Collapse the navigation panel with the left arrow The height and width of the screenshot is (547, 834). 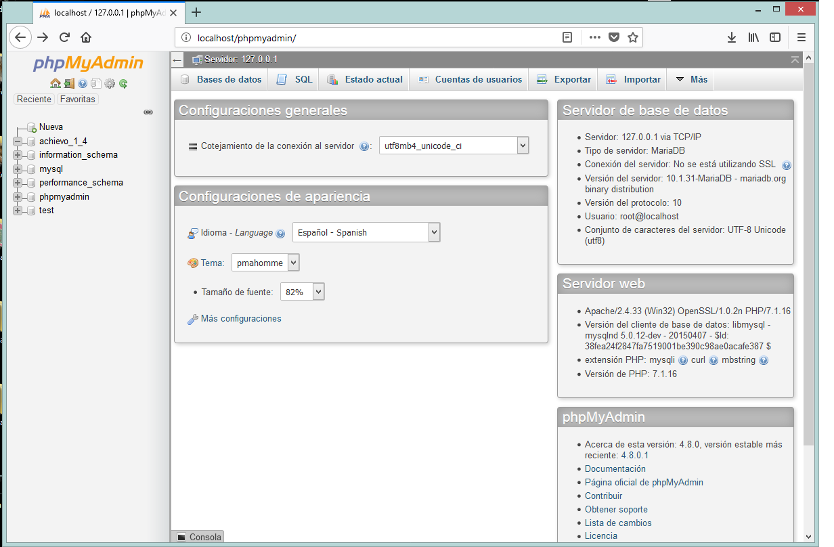click(177, 60)
